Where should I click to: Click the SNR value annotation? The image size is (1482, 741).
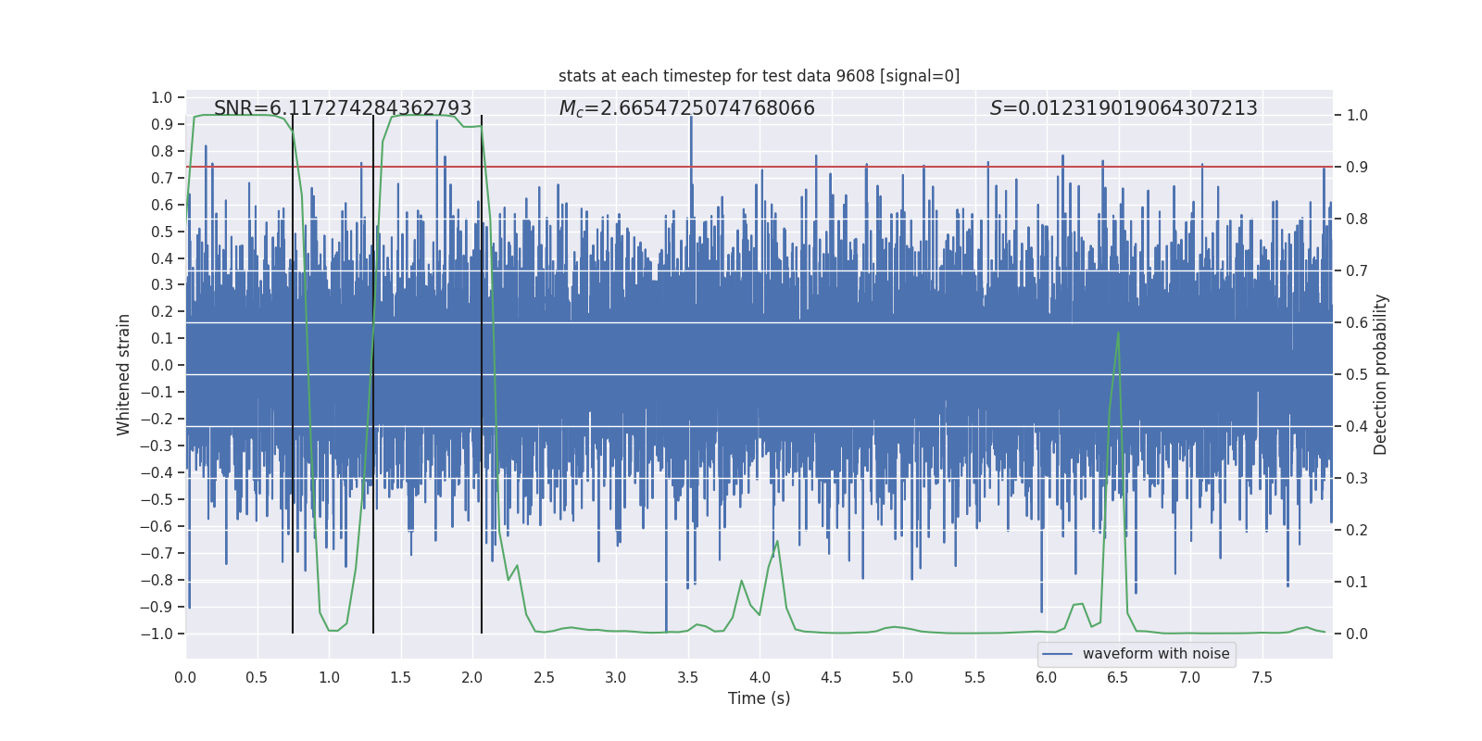pos(343,108)
